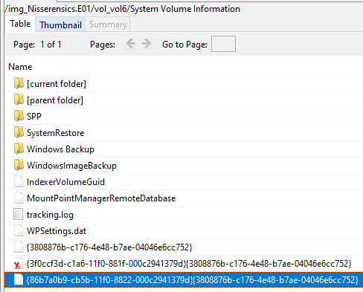Sort by the Name column header
This screenshot has height=292, width=363.
20,67
